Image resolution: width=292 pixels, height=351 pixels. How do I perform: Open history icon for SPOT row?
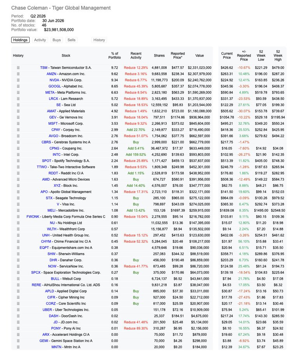(18, 161)
